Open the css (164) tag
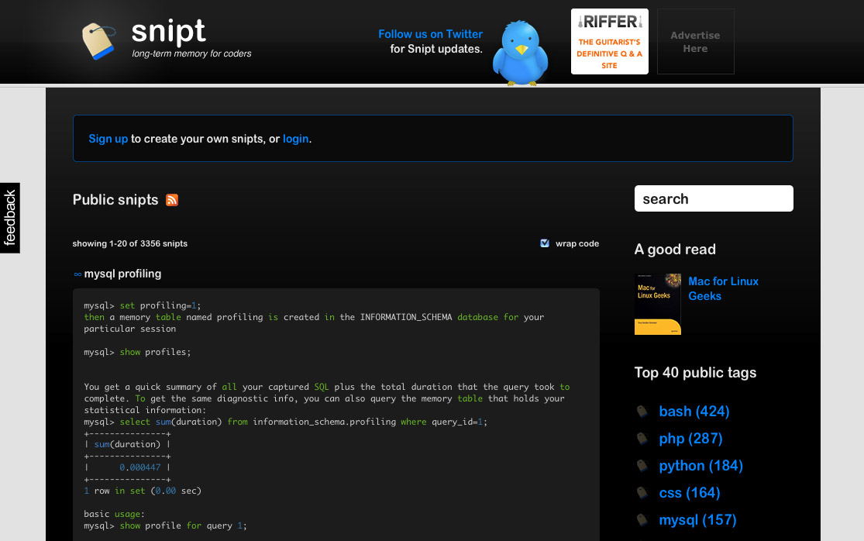The image size is (864, 541). tap(690, 492)
